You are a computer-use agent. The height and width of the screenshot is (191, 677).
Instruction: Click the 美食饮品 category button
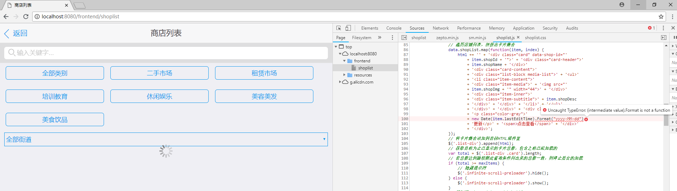(55, 119)
